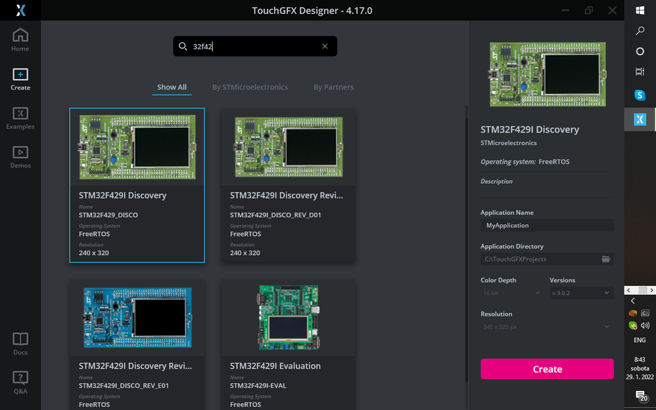Open the Resolution dropdown
This screenshot has width=656, height=410.
tap(547, 327)
